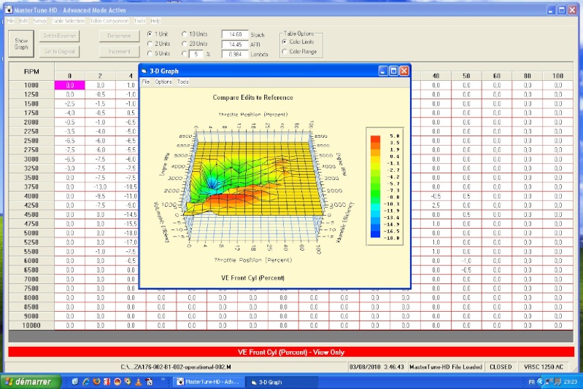Select the 5 Units radio button
This screenshot has height=389, width=583.
point(150,53)
